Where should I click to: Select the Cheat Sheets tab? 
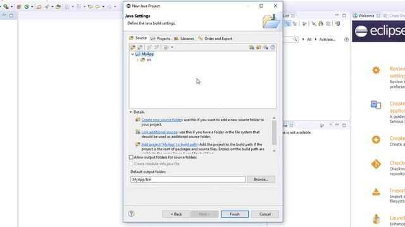tap(394, 16)
